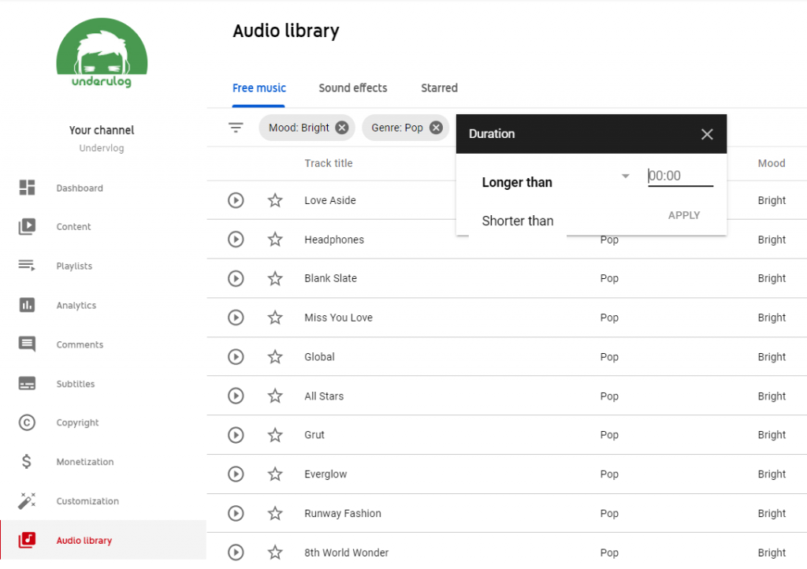Go to the Comments section
Image resolution: width=807 pixels, height=569 pixels.
click(80, 344)
